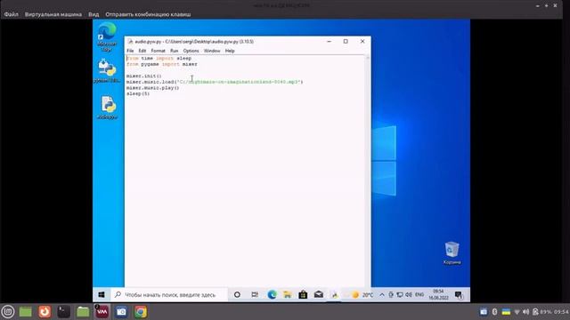The width and height of the screenshot is (570, 320).
Task: Click the host Bluetooth tray icon
Action: [x=494, y=312]
